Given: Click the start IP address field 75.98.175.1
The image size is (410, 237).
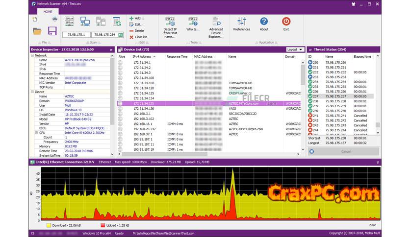Looking at the screenshot, I should click(75, 35).
